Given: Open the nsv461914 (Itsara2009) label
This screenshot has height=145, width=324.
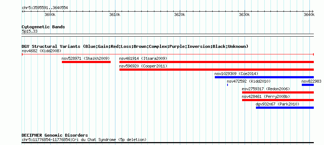Looking at the screenshot, I should tap(143, 58).
